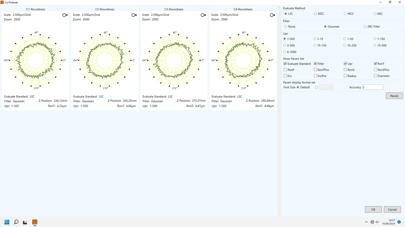Open Windows taskbar search

tap(16, 222)
